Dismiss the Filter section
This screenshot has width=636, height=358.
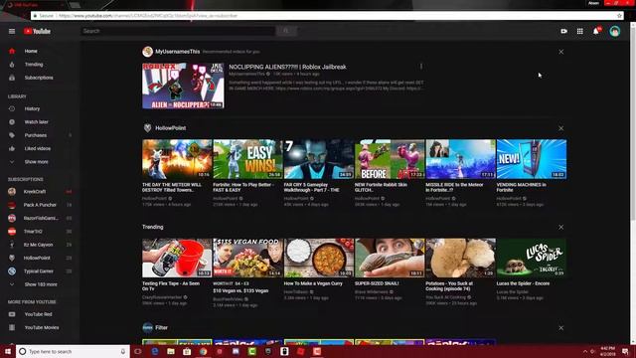[560, 327]
